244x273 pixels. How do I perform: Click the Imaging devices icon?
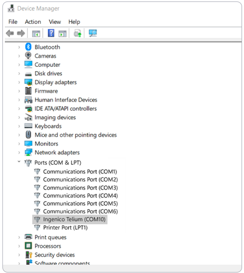click(28, 117)
